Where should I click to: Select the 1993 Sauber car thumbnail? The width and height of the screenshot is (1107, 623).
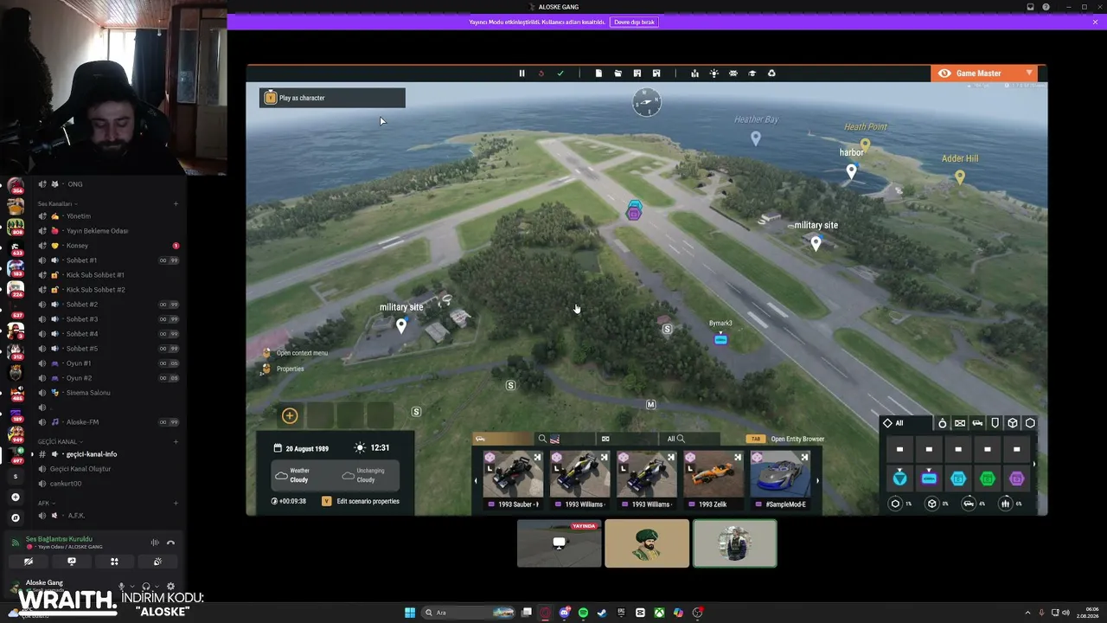point(513,480)
